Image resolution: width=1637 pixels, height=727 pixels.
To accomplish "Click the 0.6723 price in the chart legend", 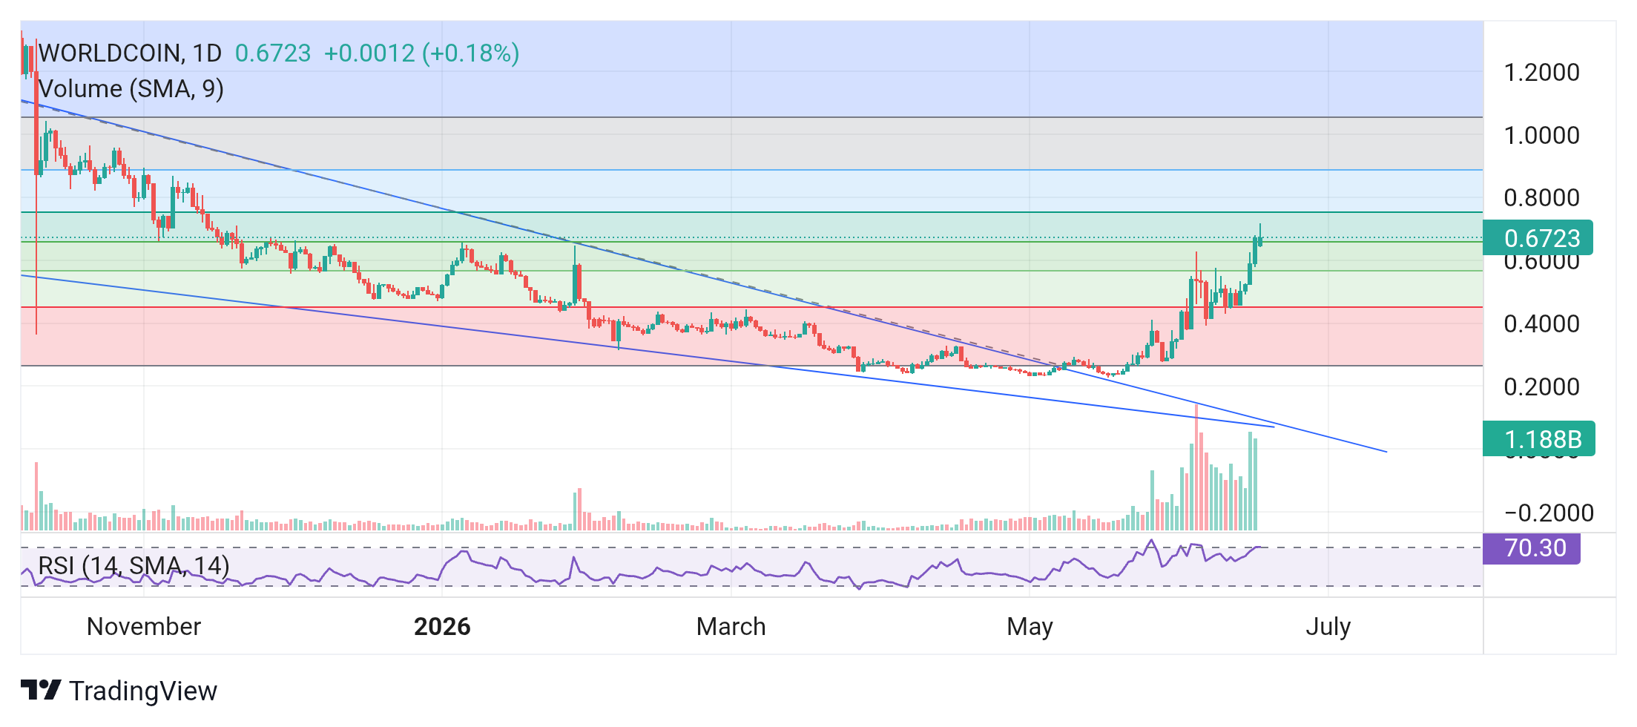I will tap(273, 53).
